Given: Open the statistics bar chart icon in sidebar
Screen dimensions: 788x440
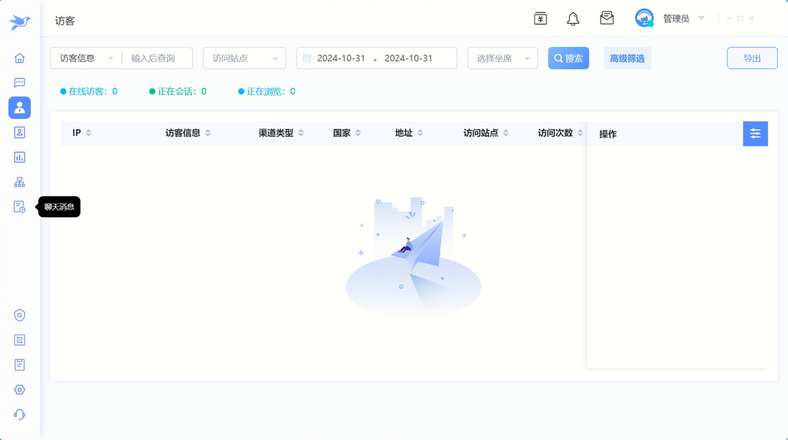Looking at the screenshot, I should point(19,157).
